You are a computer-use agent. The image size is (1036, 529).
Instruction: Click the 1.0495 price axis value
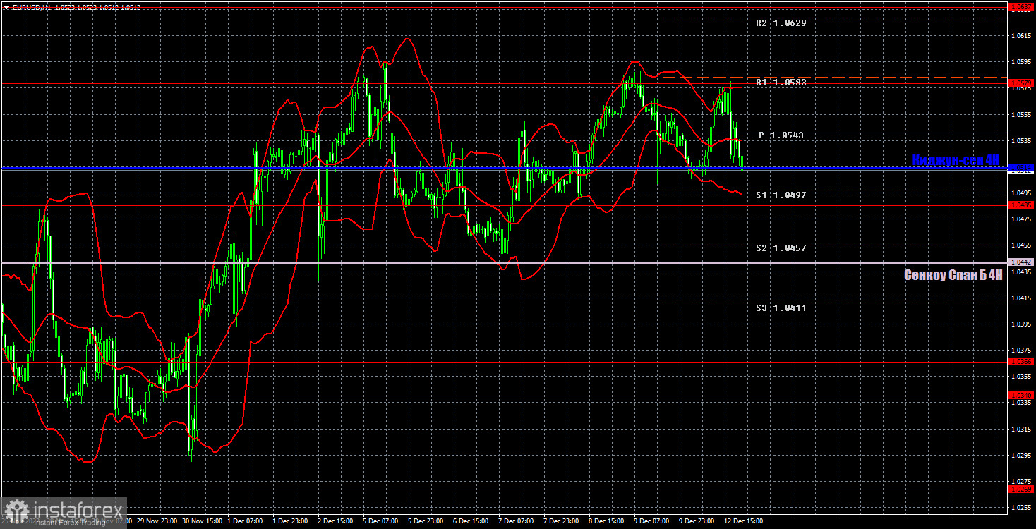1021,193
